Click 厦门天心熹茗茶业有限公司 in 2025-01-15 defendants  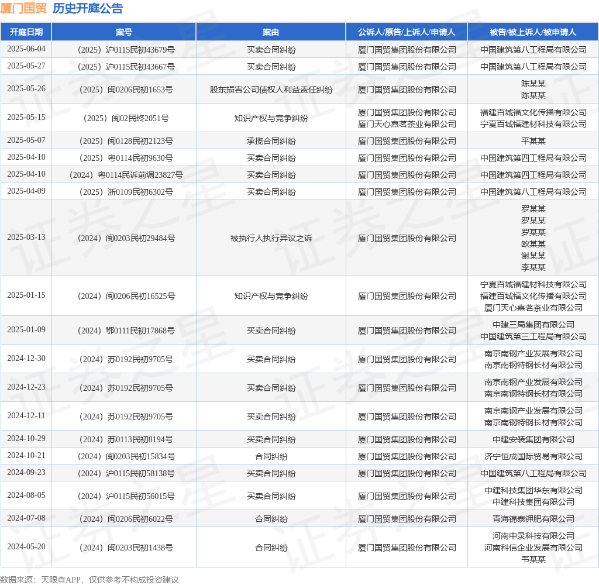click(x=533, y=308)
